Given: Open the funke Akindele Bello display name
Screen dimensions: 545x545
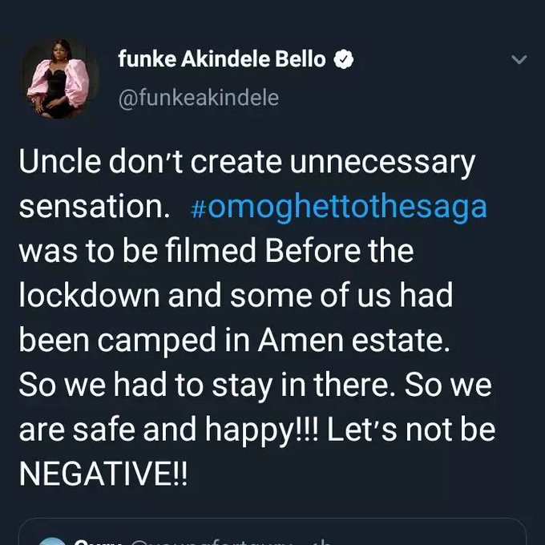Looking at the screenshot, I should pos(223,59).
